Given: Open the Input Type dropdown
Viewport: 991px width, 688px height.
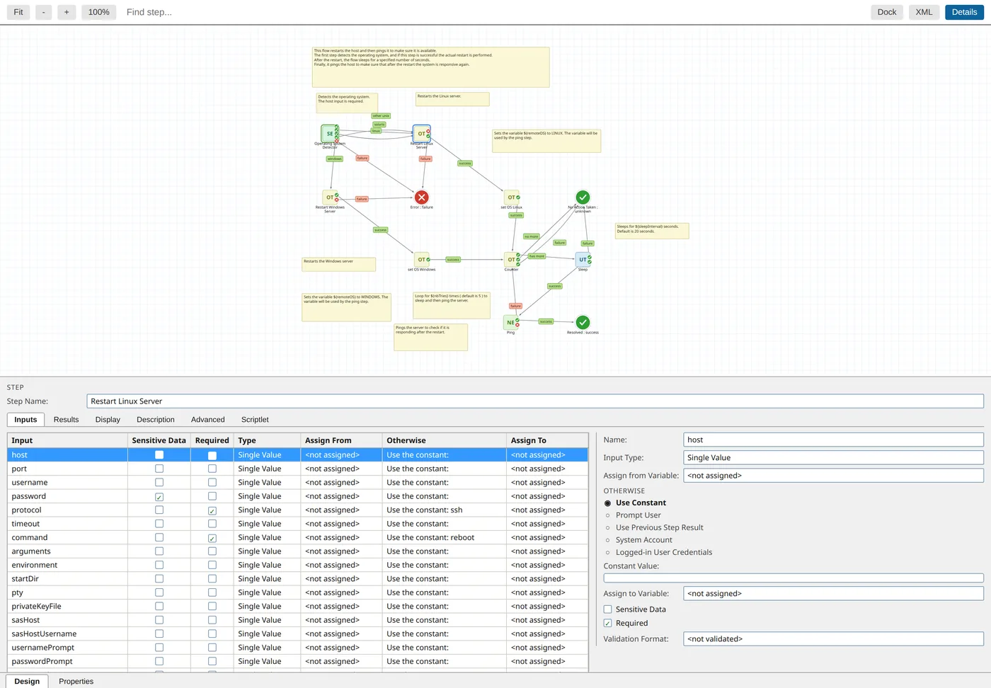Looking at the screenshot, I should (833, 458).
